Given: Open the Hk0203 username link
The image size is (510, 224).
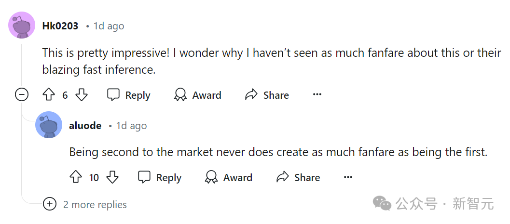Looking at the screenshot, I should coord(60,26).
